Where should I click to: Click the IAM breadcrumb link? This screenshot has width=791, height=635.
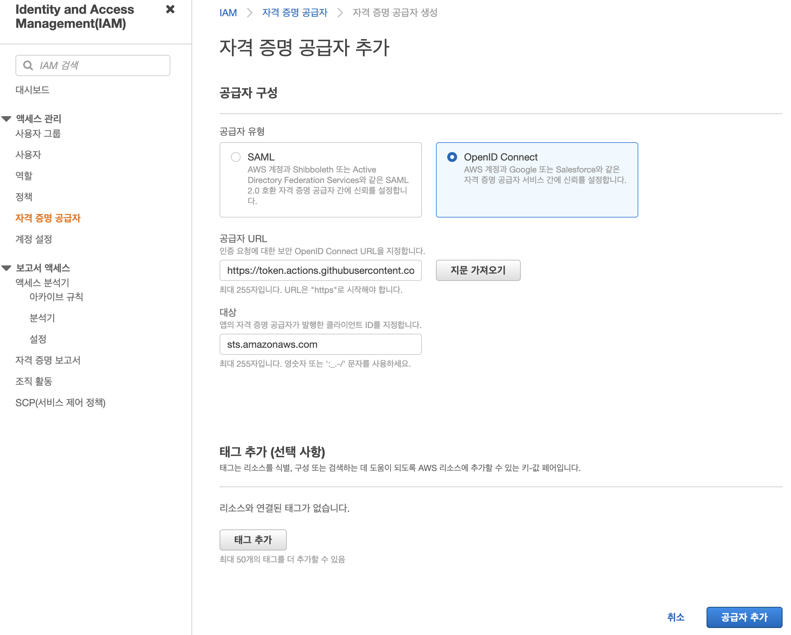point(228,13)
